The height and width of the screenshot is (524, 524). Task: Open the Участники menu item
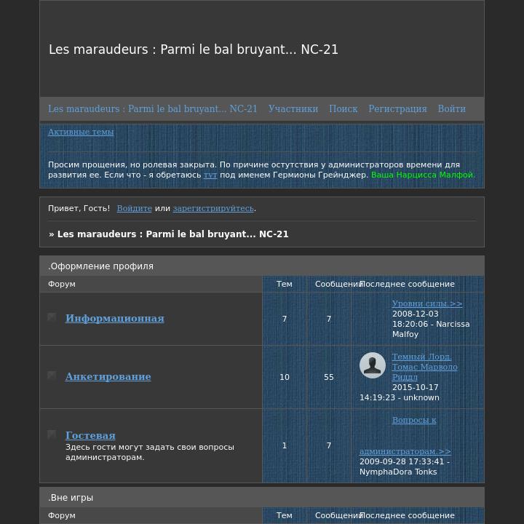293,108
